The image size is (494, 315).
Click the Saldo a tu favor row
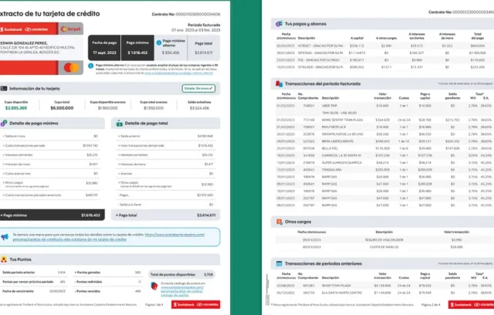pos(166,205)
